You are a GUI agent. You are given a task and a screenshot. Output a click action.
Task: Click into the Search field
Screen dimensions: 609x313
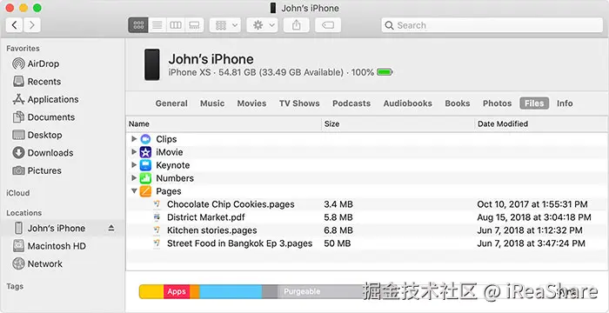click(x=492, y=25)
